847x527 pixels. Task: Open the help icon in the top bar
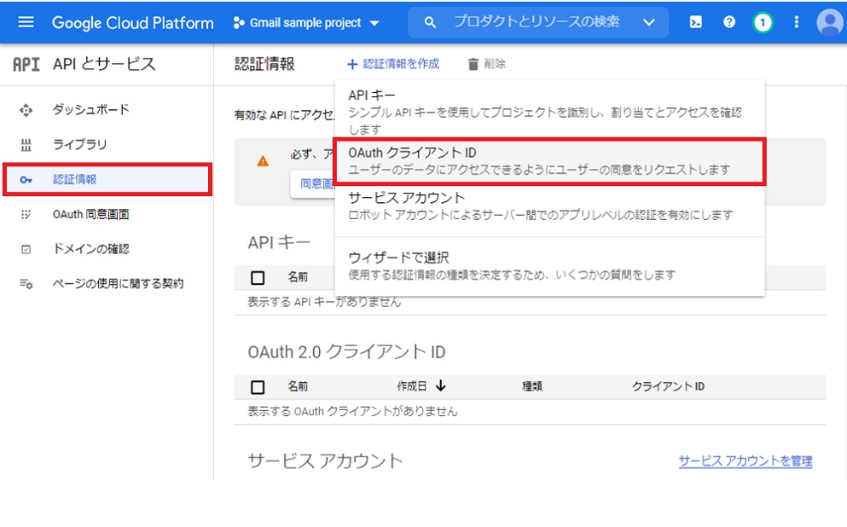tap(729, 22)
